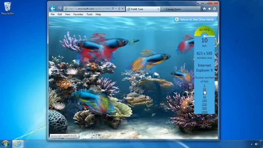Click the volume speaker tray icon

(256, 144)
